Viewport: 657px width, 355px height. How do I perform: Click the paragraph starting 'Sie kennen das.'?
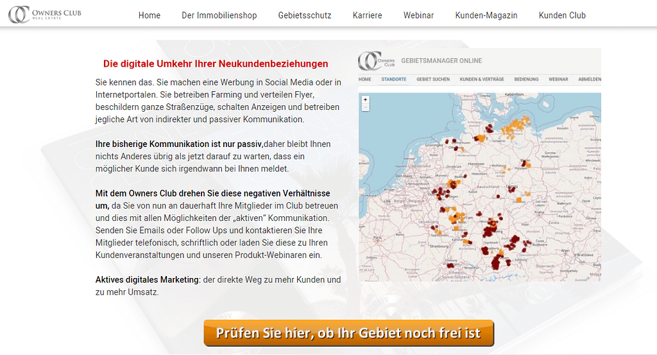pos(218,101)
